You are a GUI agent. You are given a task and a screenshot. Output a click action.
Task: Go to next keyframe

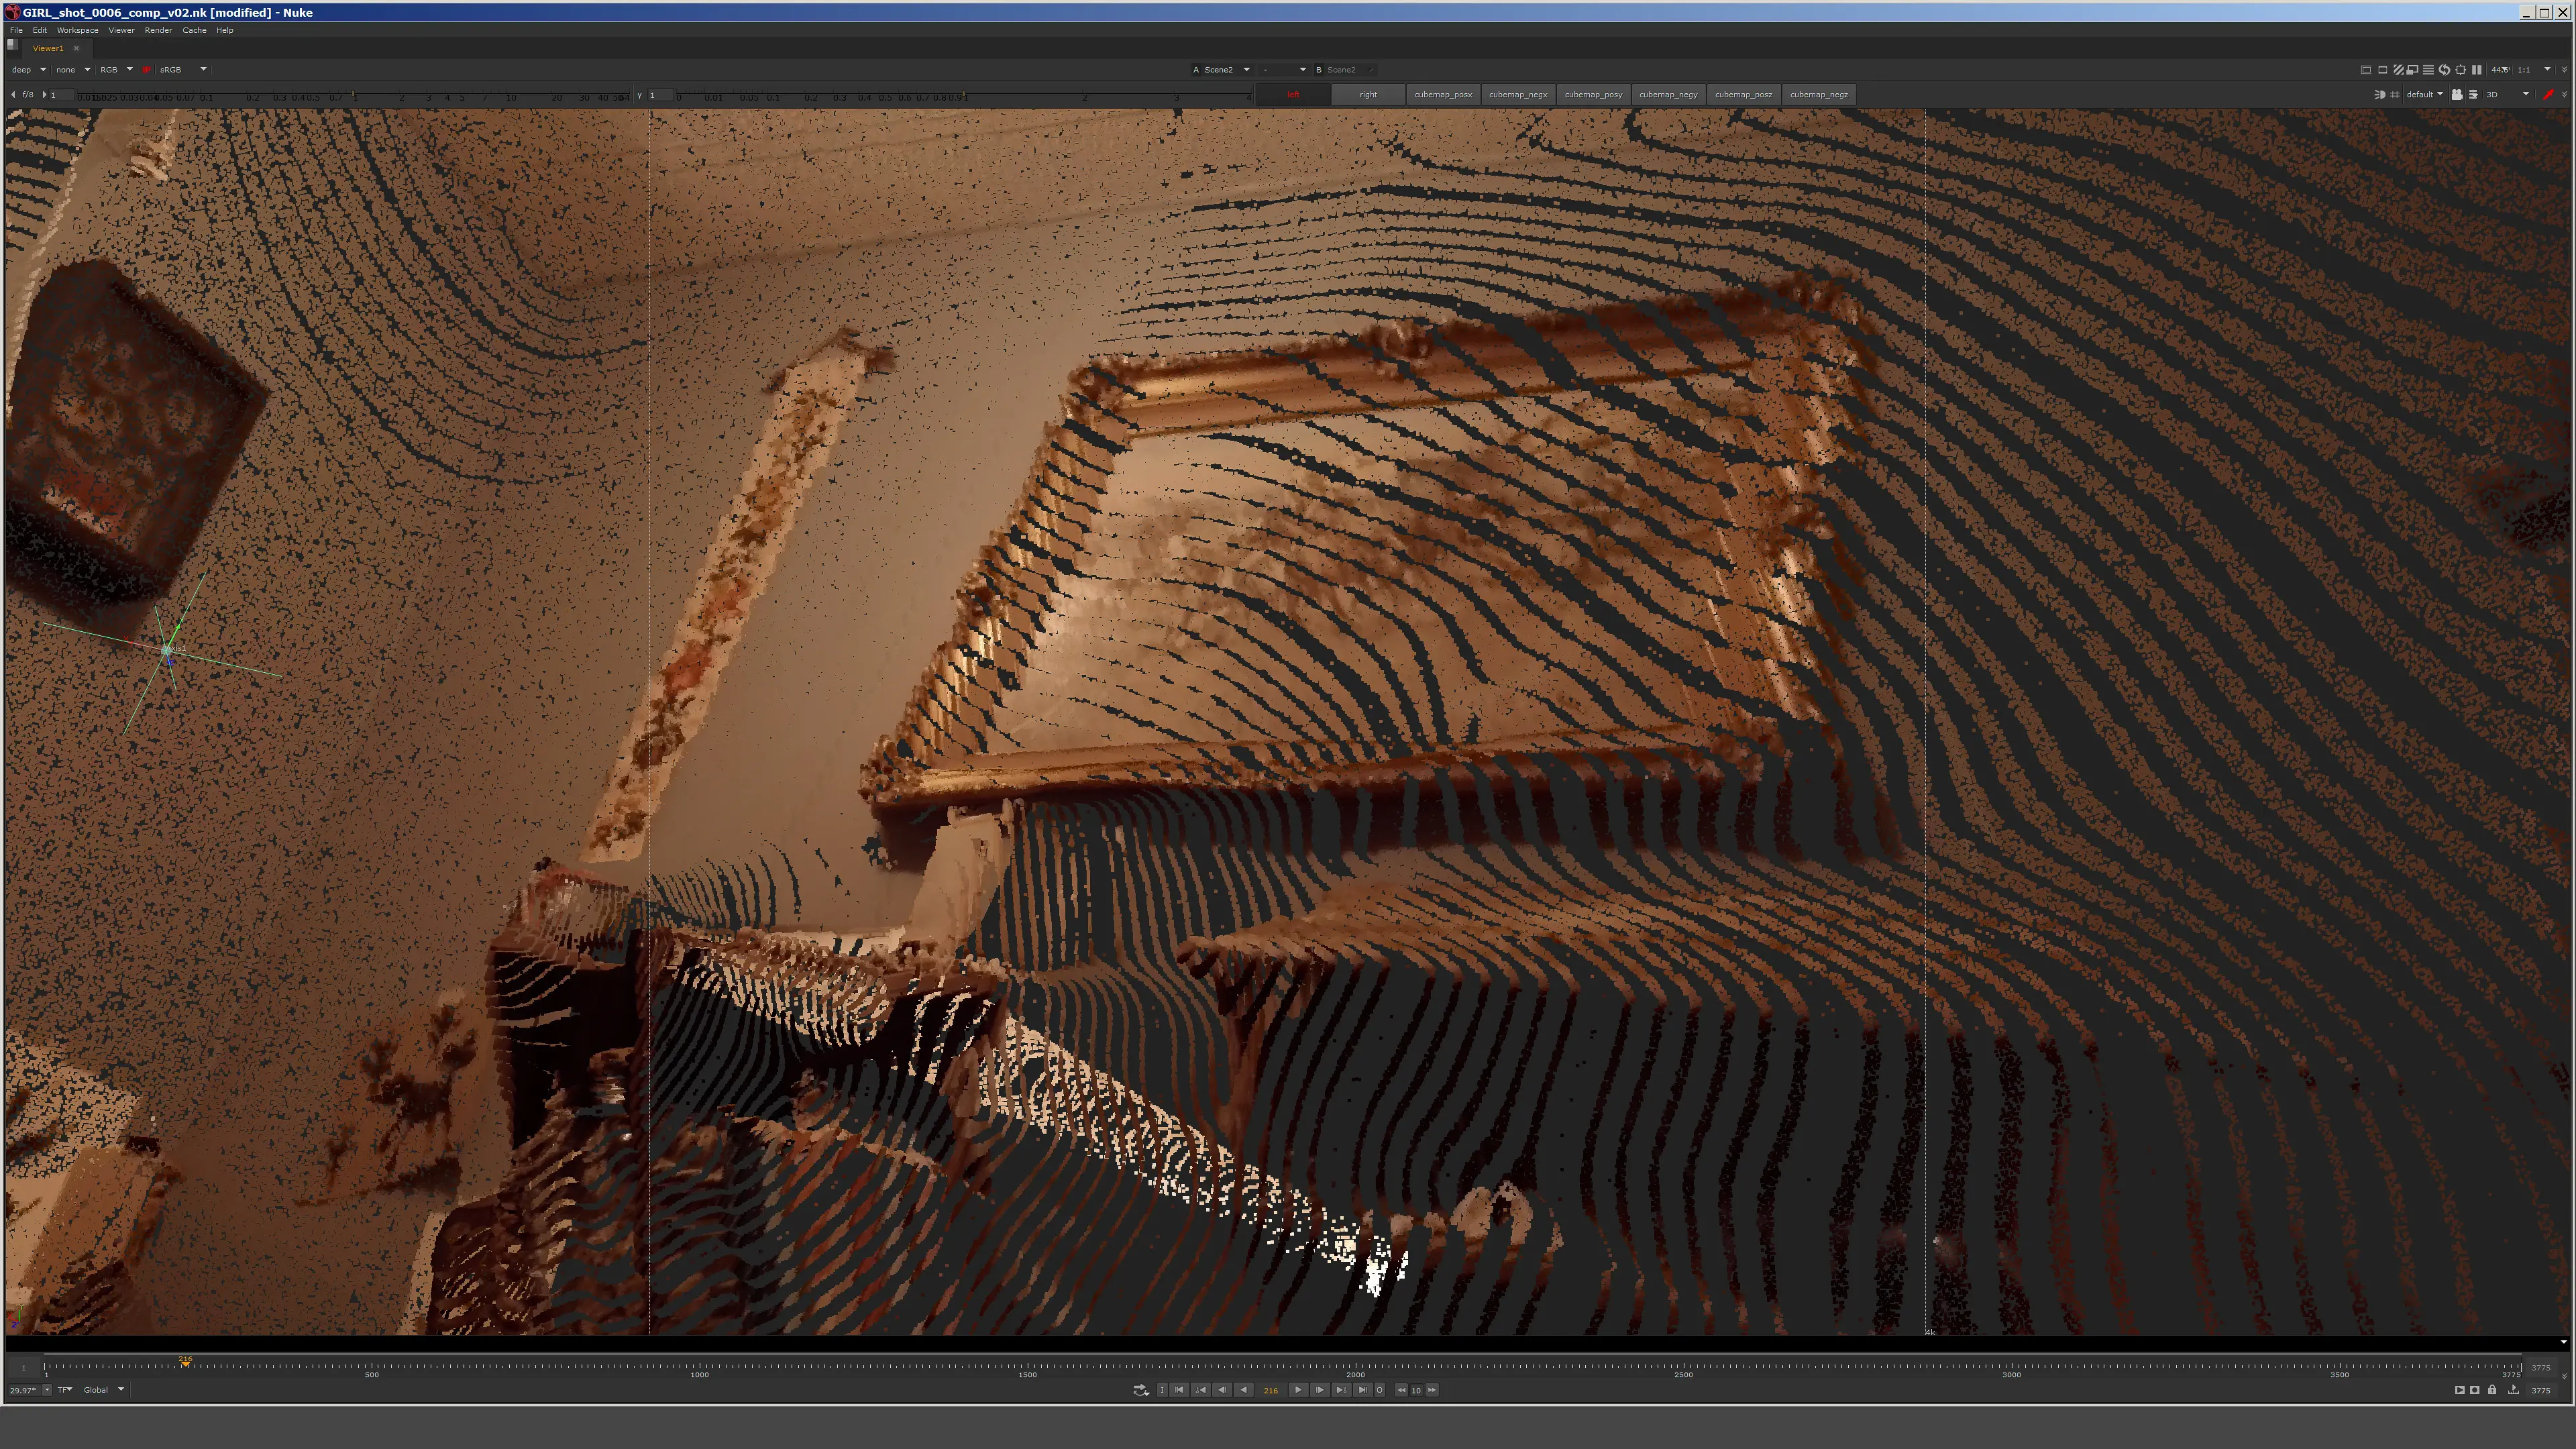coord(1341,1390)
